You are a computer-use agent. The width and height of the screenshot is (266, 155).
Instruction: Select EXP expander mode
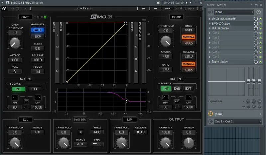[x=38, y=37]
